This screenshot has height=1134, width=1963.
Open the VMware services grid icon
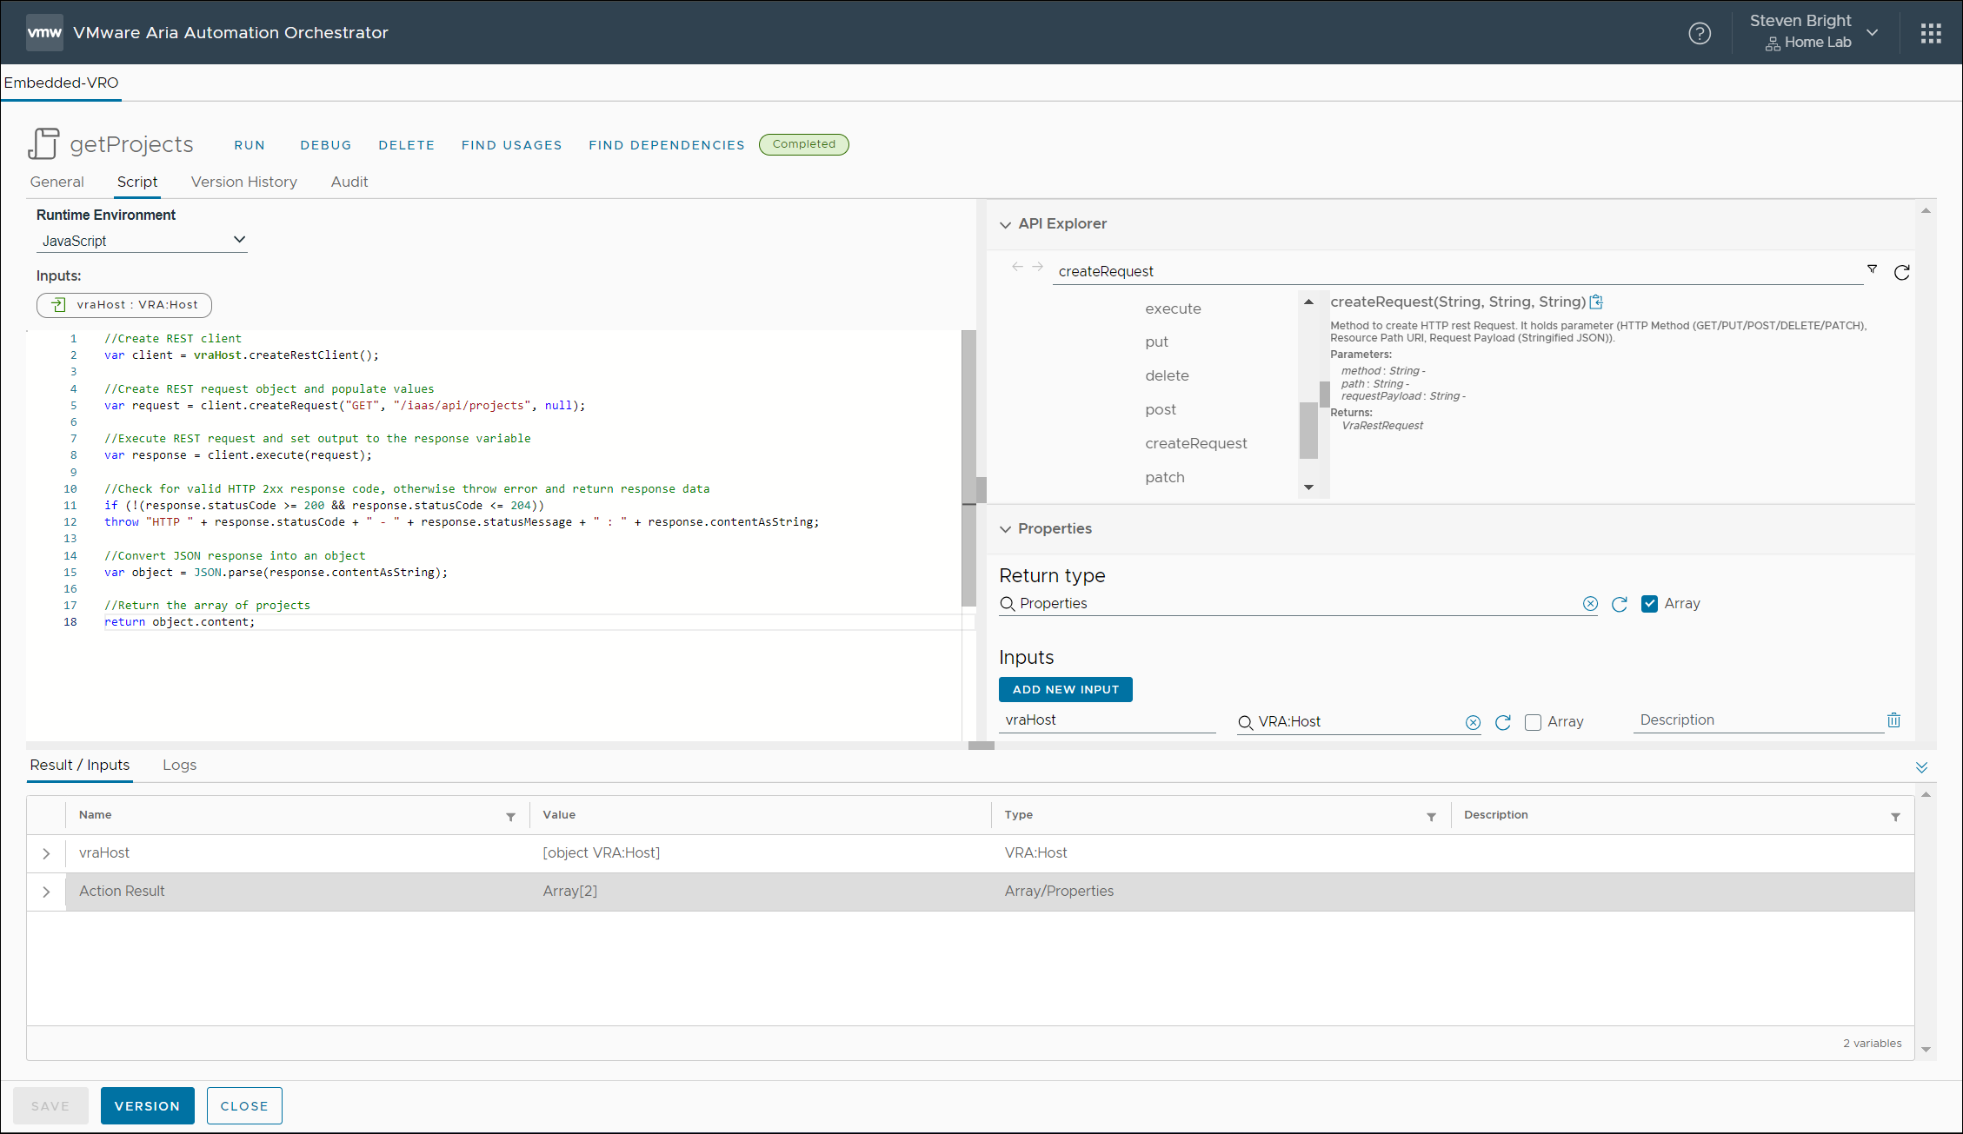coord(1931,33)
